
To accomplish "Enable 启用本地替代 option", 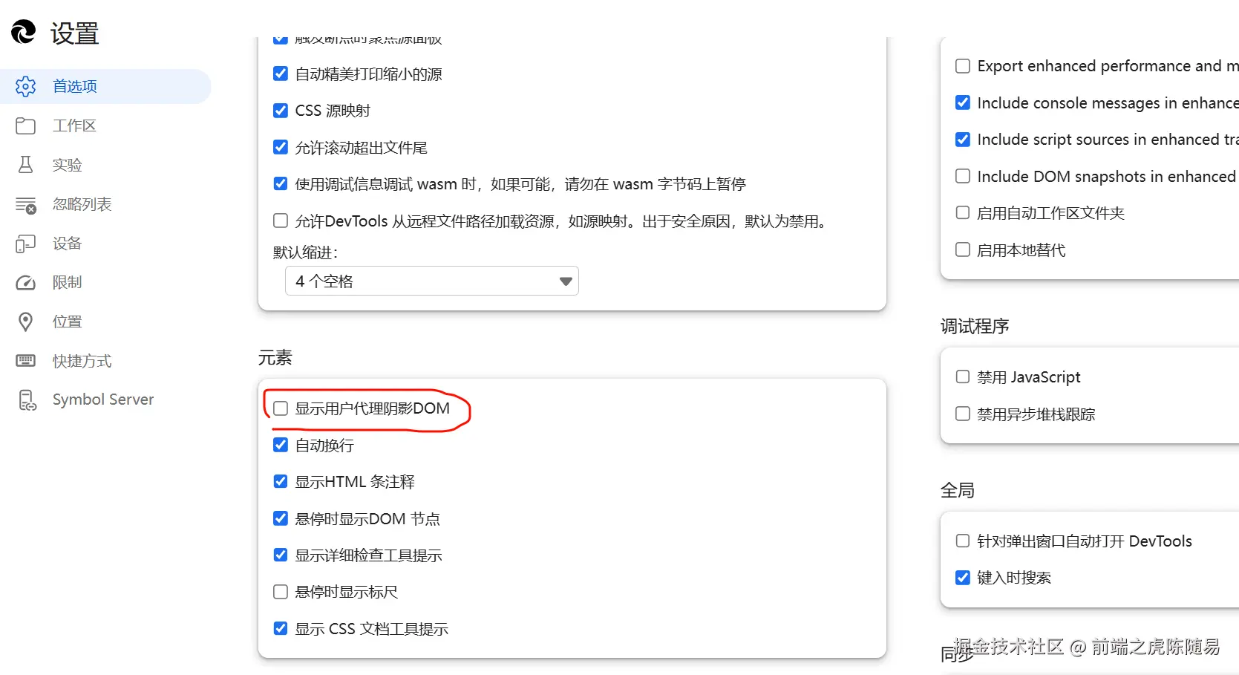I will 962,250.
